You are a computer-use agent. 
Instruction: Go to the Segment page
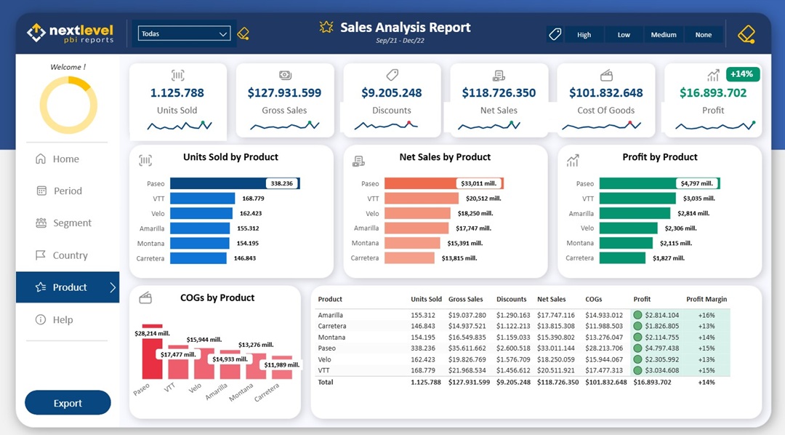72,223
